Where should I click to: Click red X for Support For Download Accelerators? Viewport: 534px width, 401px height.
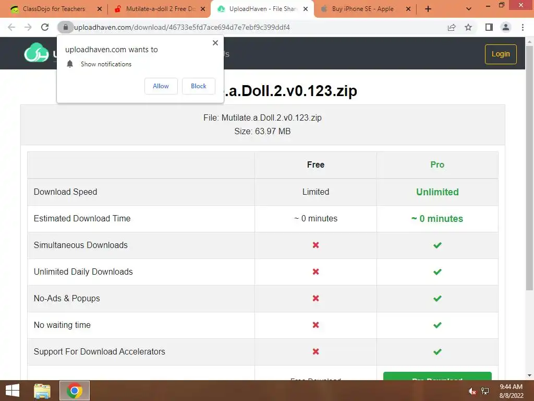click(315, 351)
